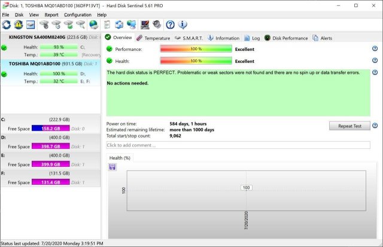383x247 pixels.
Task: Click the Refresh toolbar icon
Action: 7,25
